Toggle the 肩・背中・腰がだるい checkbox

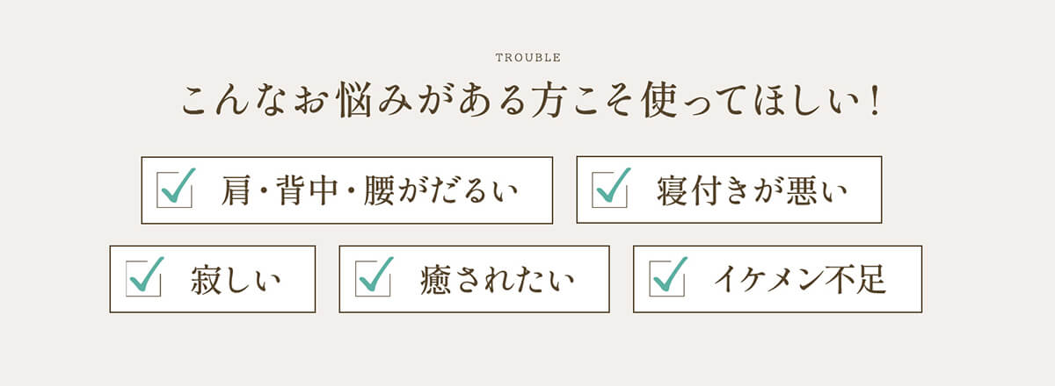(x=172, y=189)
